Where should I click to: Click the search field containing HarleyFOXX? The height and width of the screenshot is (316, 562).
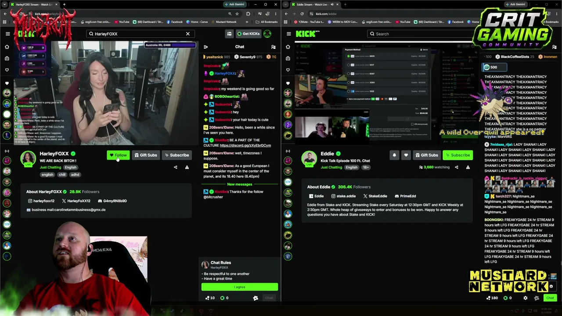click(x=140, y=34)
